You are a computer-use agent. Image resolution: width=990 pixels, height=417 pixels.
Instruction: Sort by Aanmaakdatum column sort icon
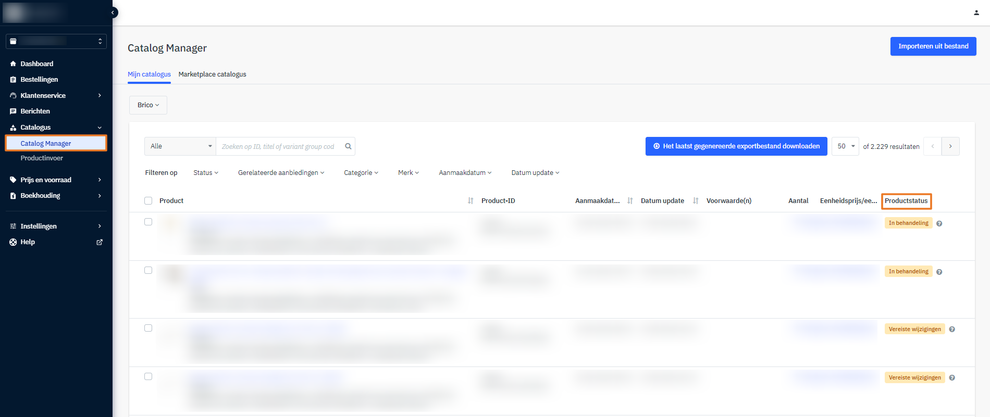pyautogui.click(x=630, y=201)
